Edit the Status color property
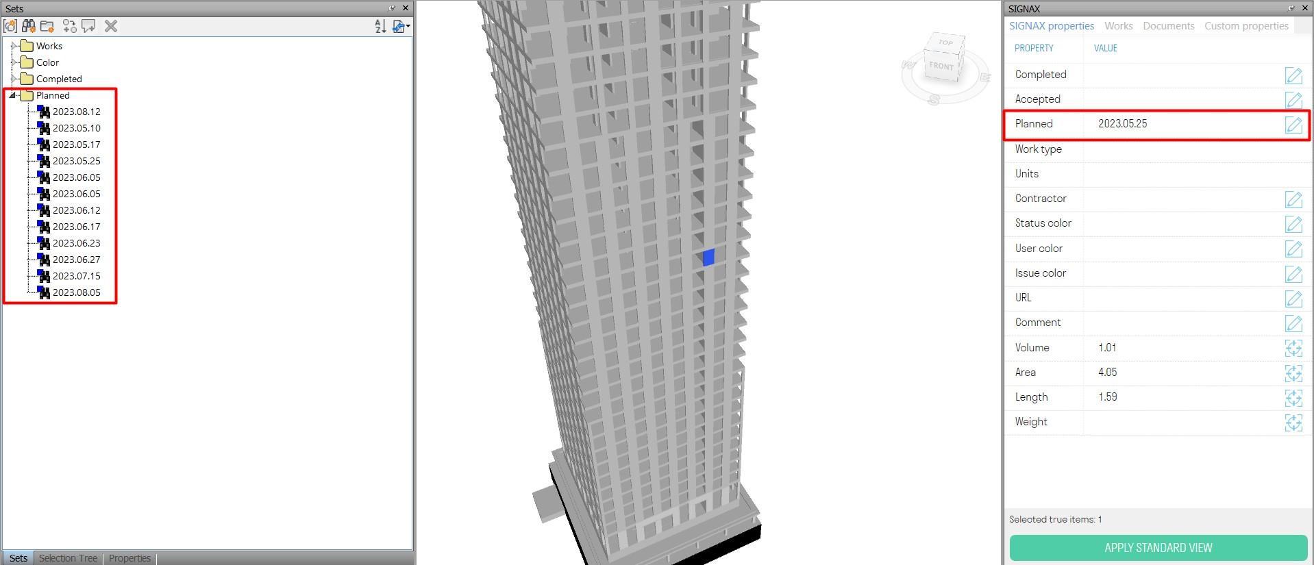This screenshot has height=565, width=1314. [1293, 223]
